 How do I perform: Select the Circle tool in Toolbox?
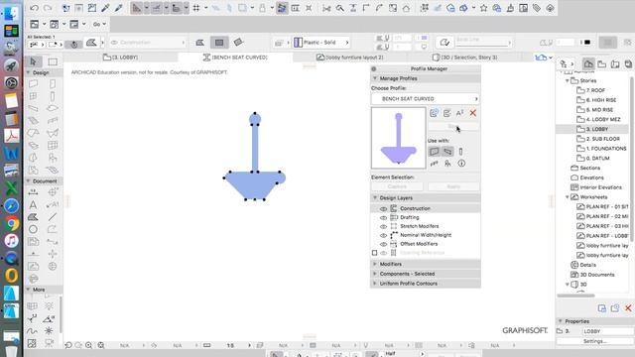pos(33,229)
